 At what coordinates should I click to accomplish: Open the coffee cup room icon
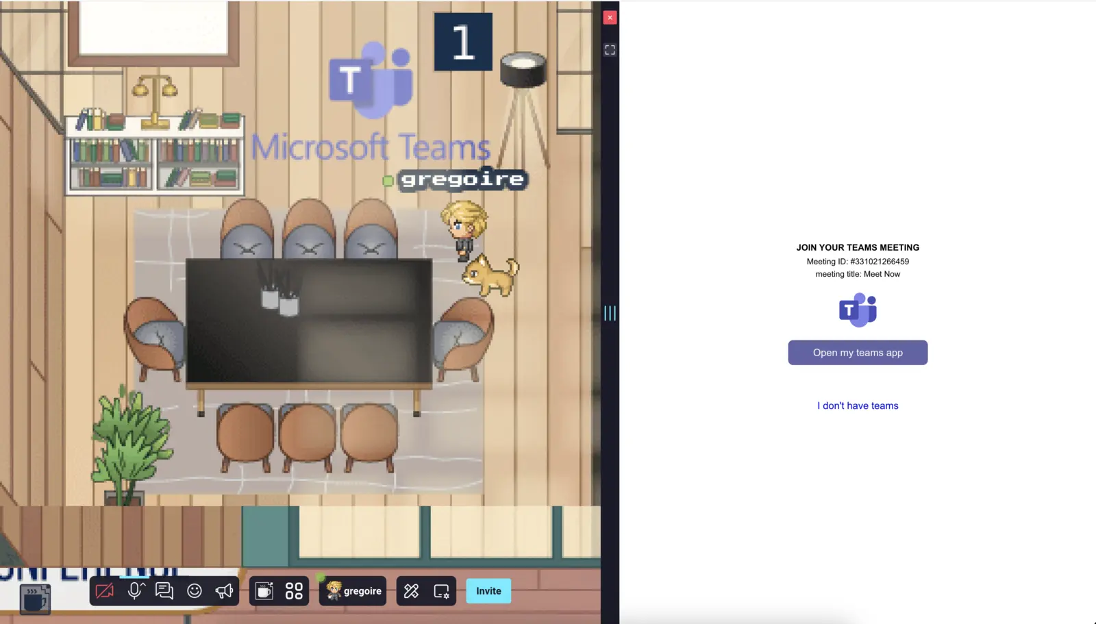(264, 591)
